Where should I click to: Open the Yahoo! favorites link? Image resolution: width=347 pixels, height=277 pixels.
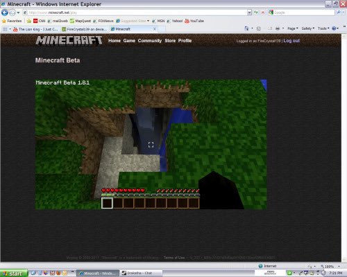[x=175, y=21]
